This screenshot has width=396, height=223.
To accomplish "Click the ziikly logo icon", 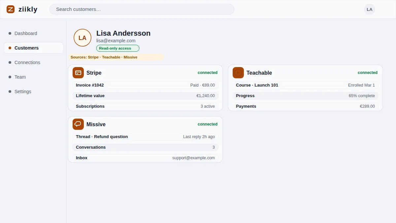I will pos(11,9).
